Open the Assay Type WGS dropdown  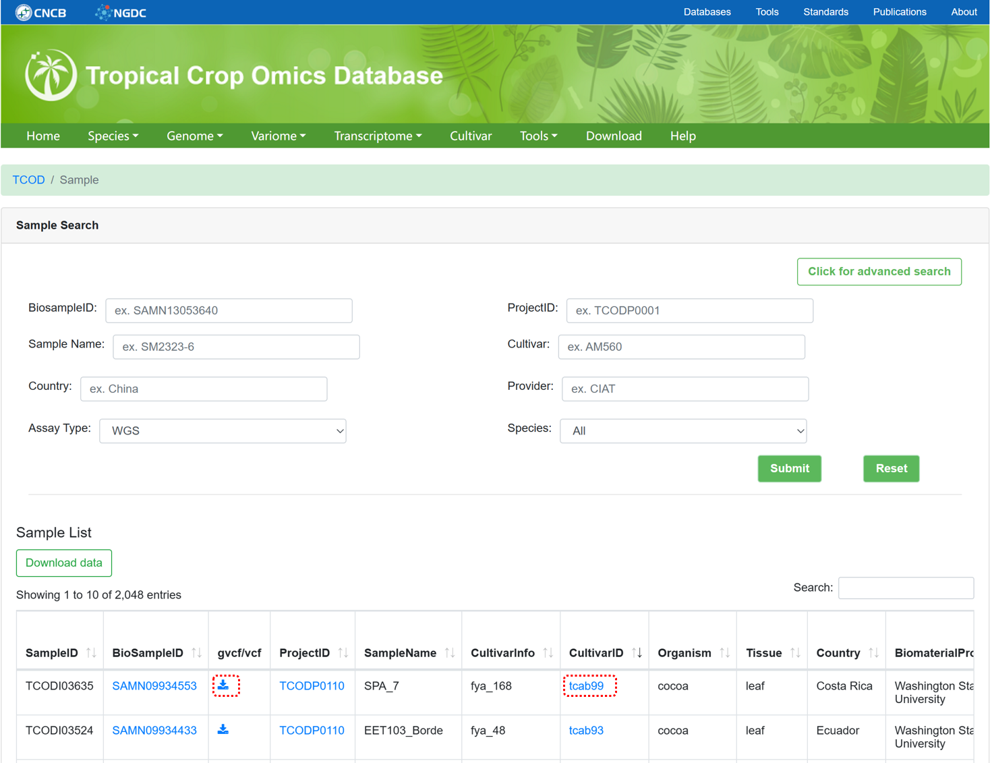[223, 431]
